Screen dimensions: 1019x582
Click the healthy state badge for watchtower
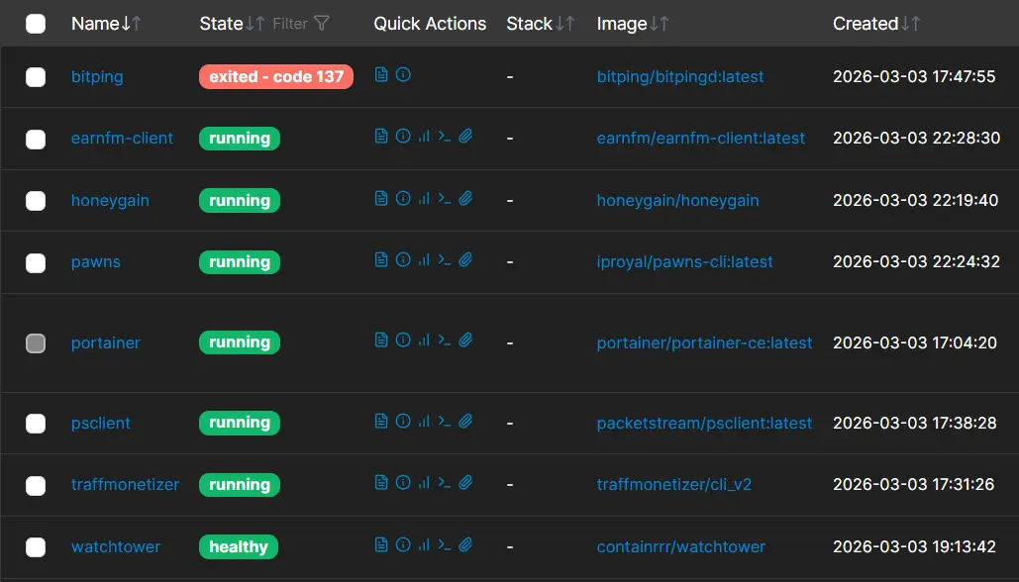239,547
